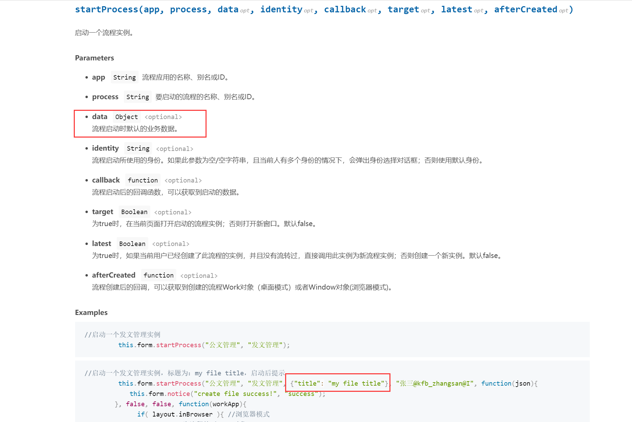Click the function type tag beside callback
The width and height of the screenshot is (632, 422).
[143, 180]
